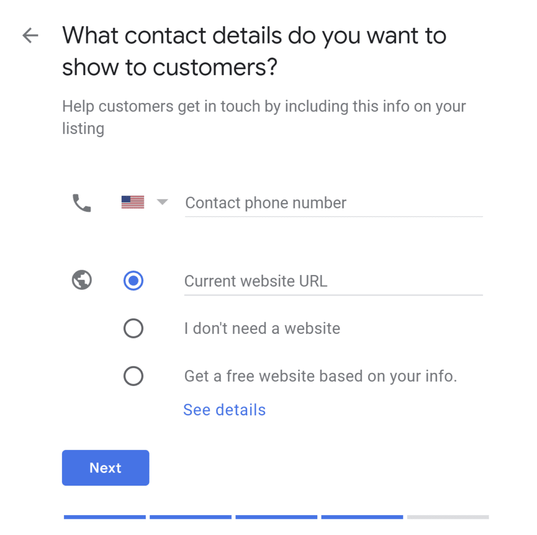Click the second progress bar segment
537x535 pixels.
pos(190,517)
